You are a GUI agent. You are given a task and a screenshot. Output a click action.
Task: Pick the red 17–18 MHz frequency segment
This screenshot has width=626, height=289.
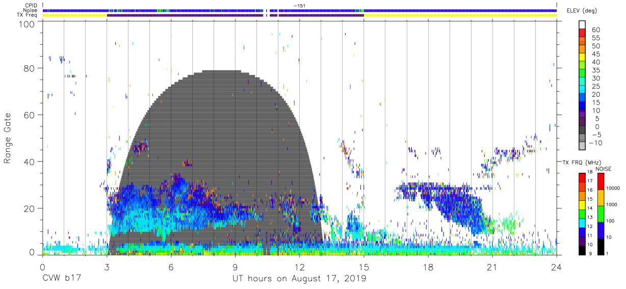coord(582,177)
